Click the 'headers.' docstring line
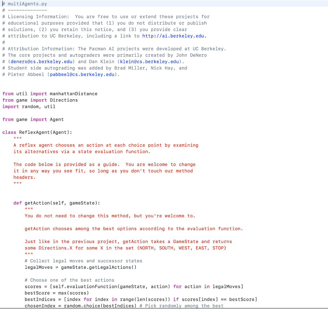The height and width of the screenshot is (310, 328). tap(24, 178)
